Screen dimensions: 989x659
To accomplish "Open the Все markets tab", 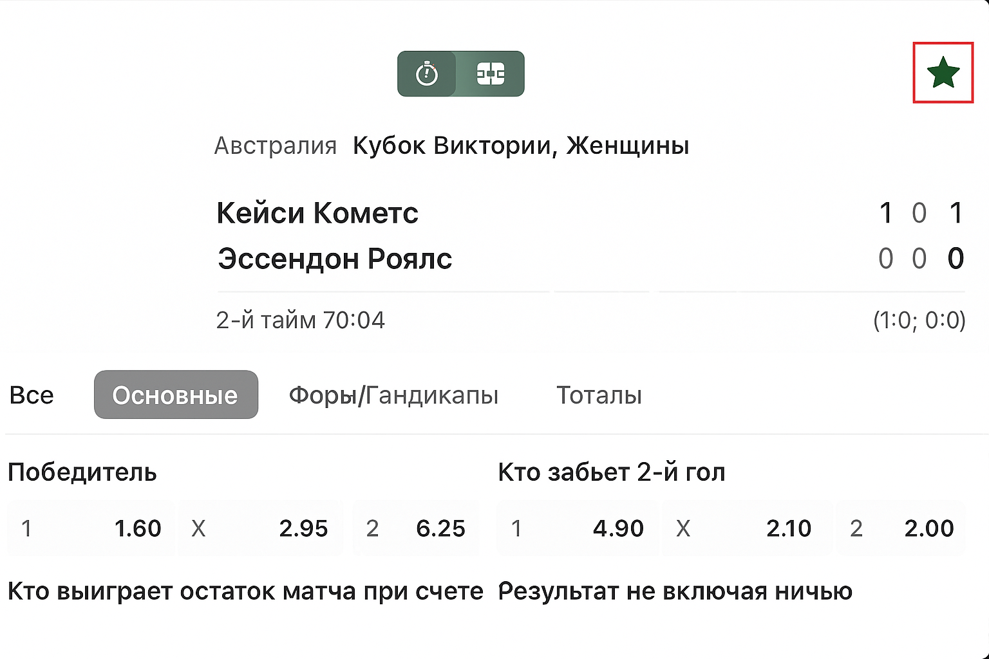I will click(32, 395).
